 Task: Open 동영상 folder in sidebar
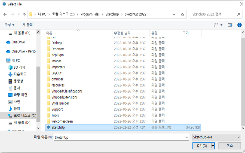coord(16,81)
